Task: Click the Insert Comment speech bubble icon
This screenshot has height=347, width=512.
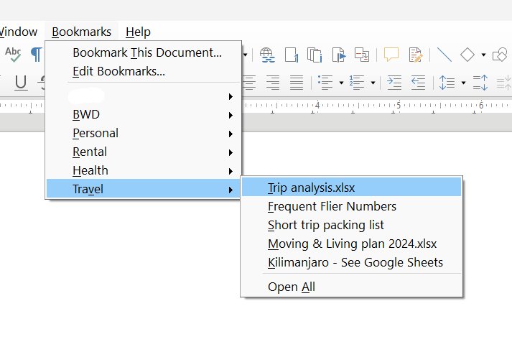Action: [391, 55]
